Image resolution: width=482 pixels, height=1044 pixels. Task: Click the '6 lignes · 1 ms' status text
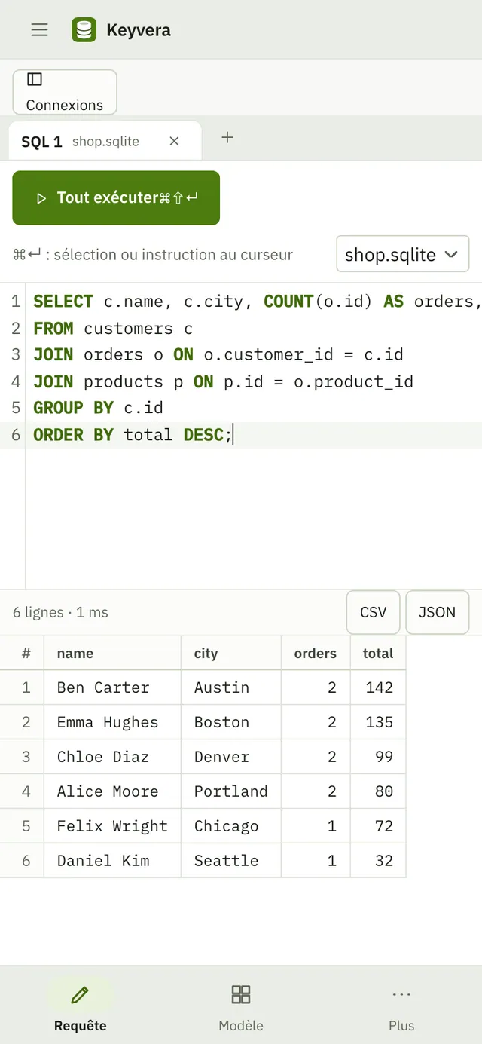pyautogui.click(x=60, y=612)
